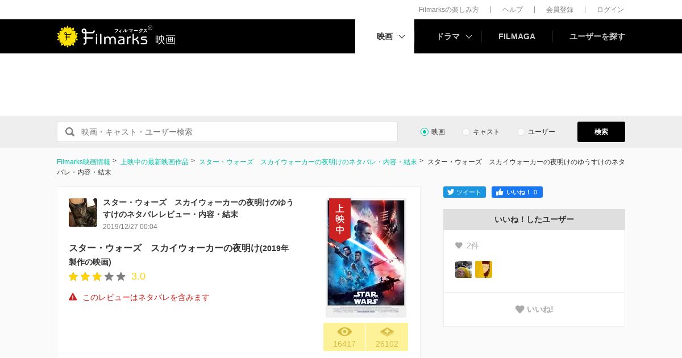Select the キャスト radio button
This screenshot has width=682, height=358.
tap(466, 132)
